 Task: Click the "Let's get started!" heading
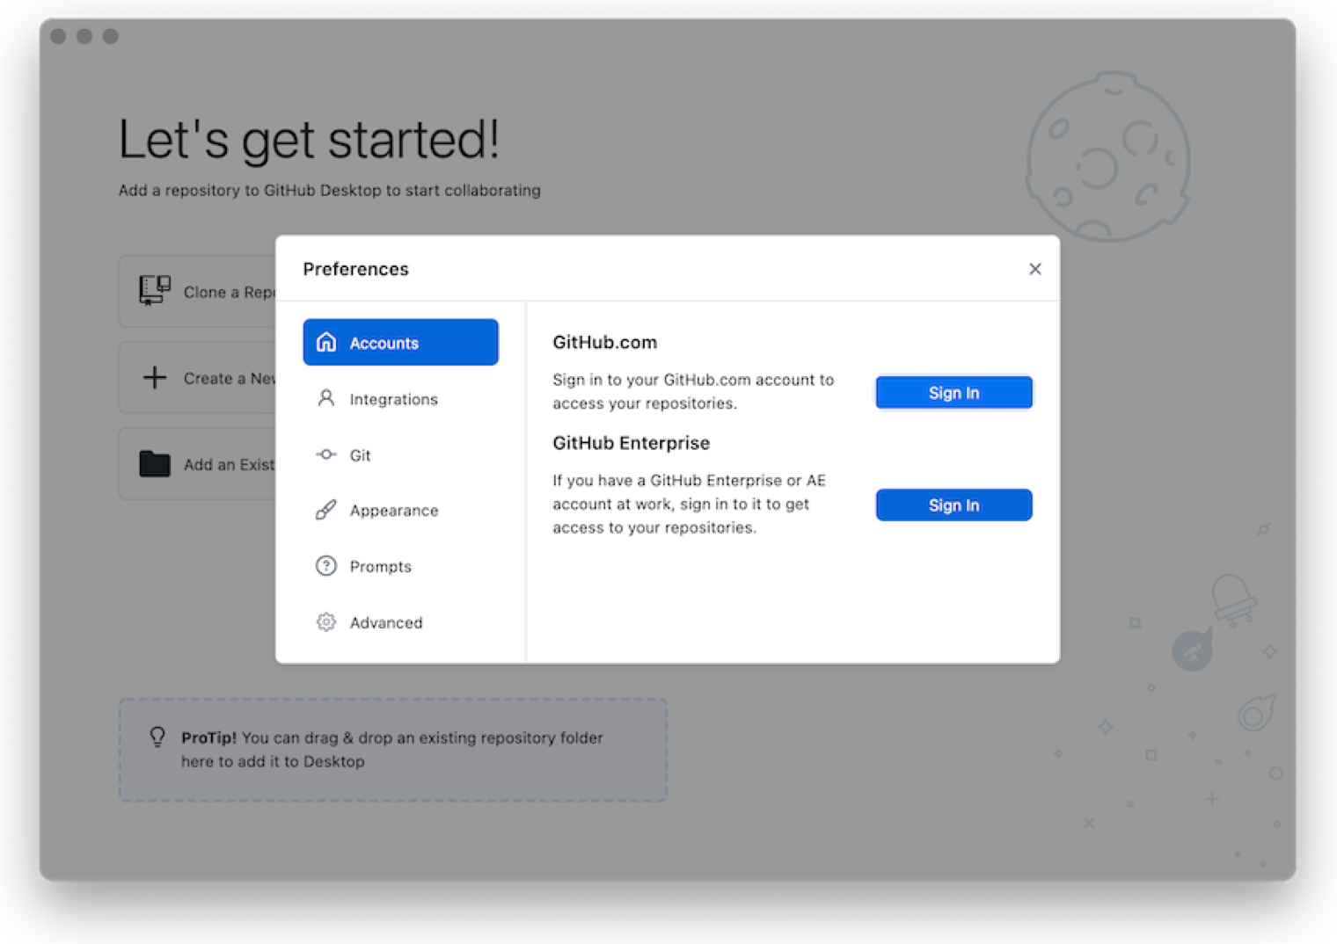click(x=309, y=140)
